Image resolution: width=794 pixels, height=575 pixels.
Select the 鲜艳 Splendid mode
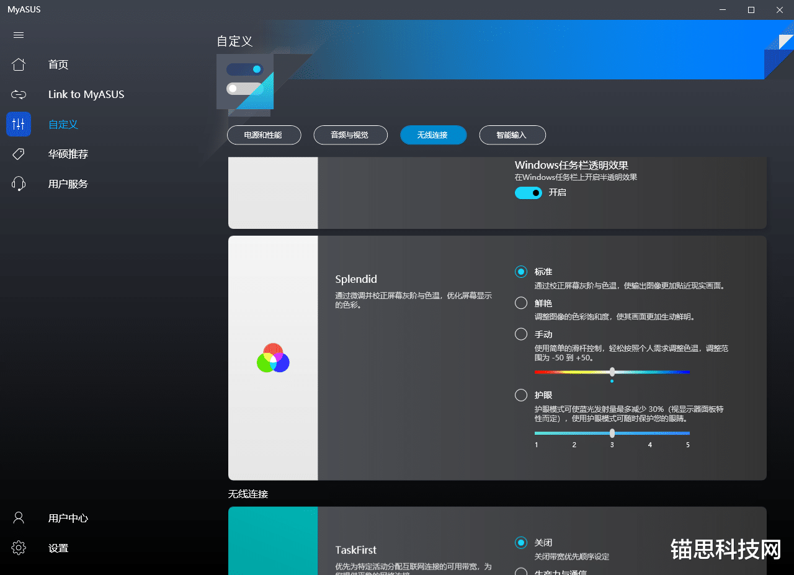(x=521, y=303)
